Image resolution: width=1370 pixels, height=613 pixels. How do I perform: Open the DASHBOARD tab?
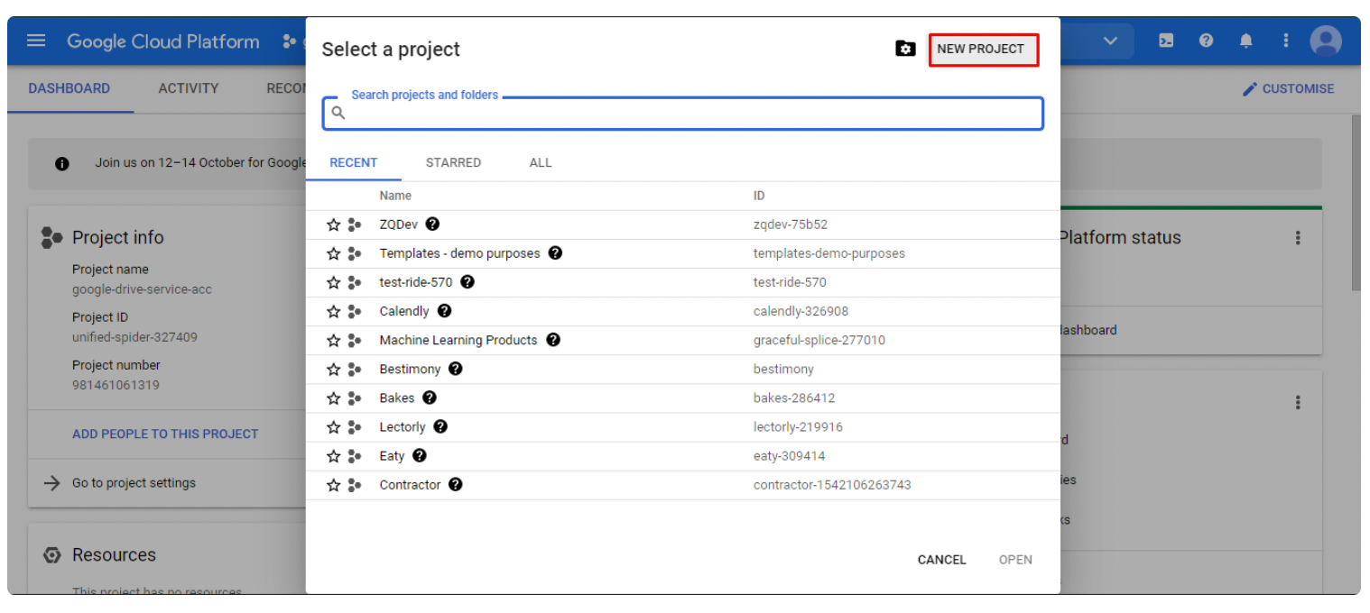[69, 88]
